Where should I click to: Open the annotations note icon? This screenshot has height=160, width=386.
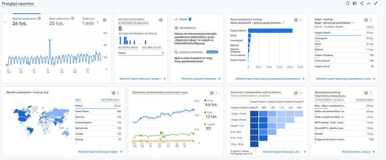click(x=347, y=4)
